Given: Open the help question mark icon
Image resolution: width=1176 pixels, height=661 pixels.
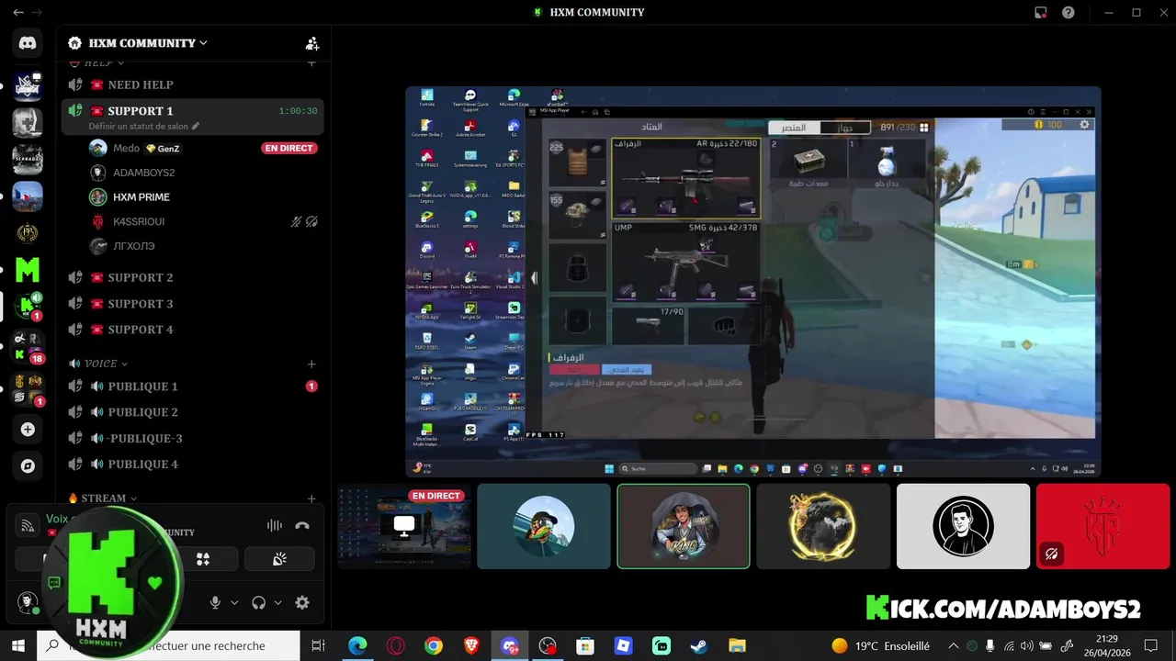Looking at the screenshot, I should coord(1069,13).
